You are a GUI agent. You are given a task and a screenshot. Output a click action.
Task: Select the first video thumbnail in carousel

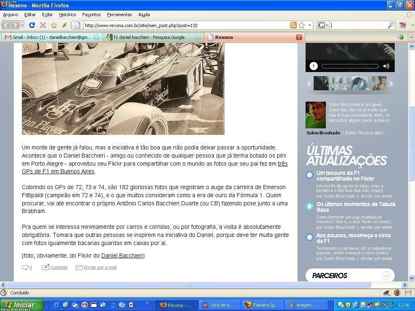(321, 83)
